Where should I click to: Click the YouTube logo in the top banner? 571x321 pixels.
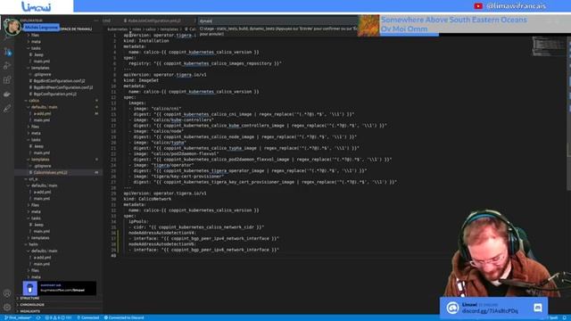click(x=478, y=6)
